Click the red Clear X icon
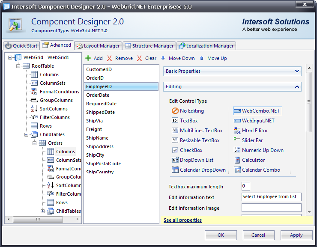The image size is (317, 247). point(139,58)
